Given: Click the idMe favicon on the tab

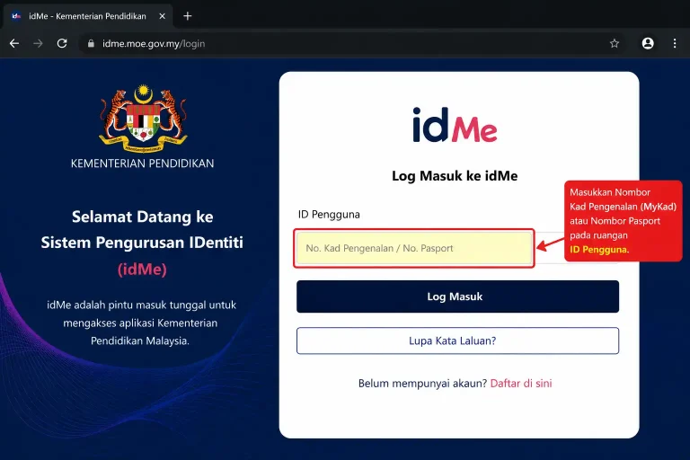Looking at the screenshot, I should [16, 16].
